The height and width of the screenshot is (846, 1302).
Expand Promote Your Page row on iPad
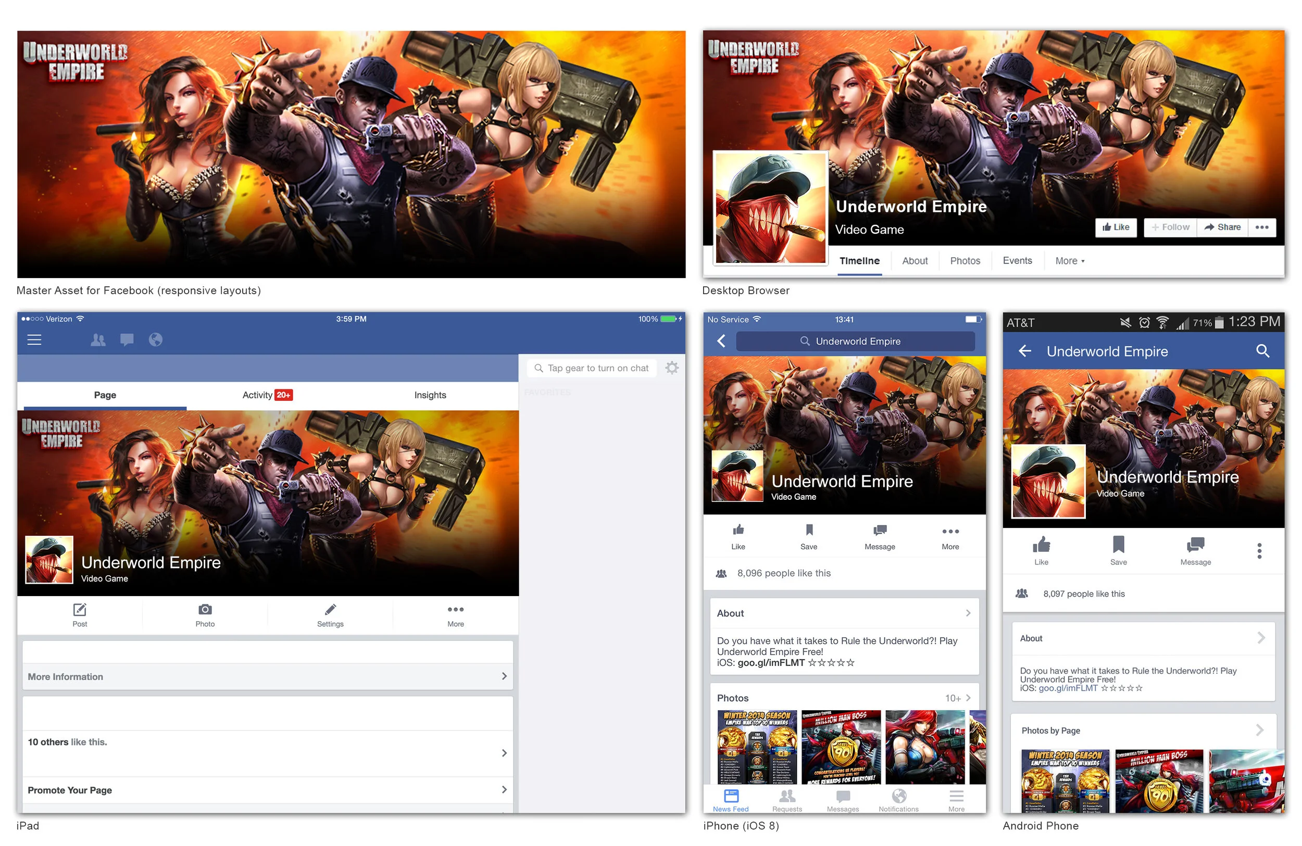click(268, 790)
